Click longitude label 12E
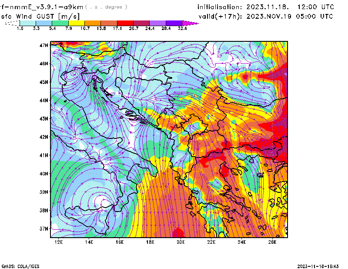The width and height of the screenshot is (348, 269). coord(59,242)
